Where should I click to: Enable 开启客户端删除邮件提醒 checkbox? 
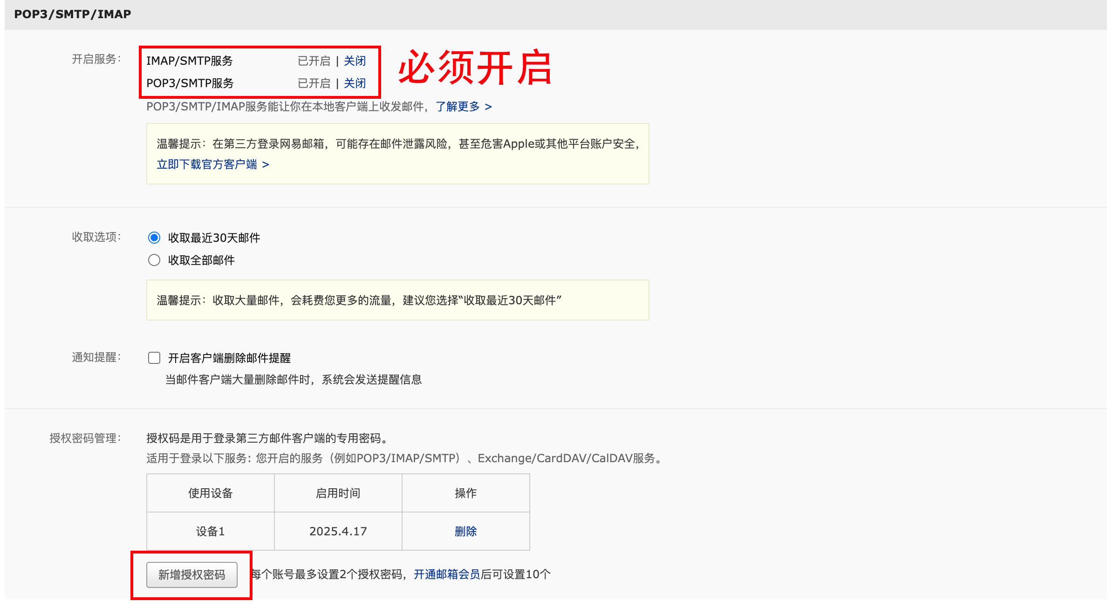point(154,358)
